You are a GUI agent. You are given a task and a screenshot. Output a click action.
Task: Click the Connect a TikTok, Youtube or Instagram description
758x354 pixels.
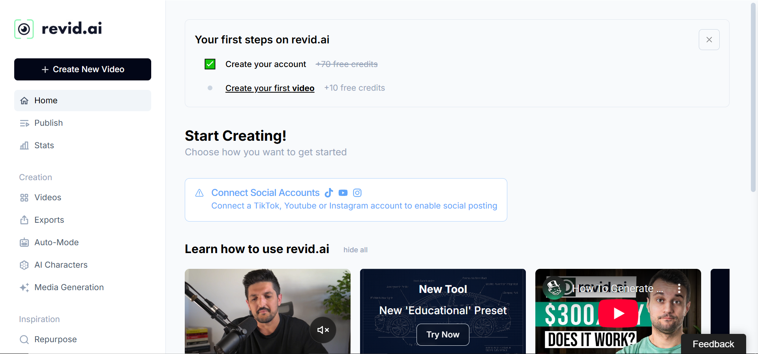pos(354,206)
